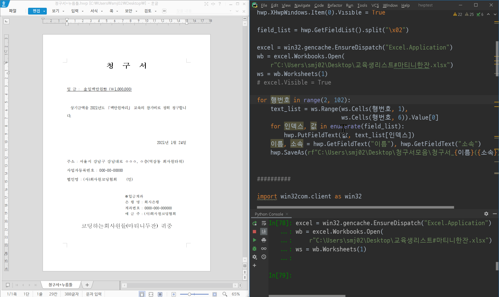Viewport: 499px width, 297px height.
Task: Browse console history clock icon
Action: pos(264,257)
